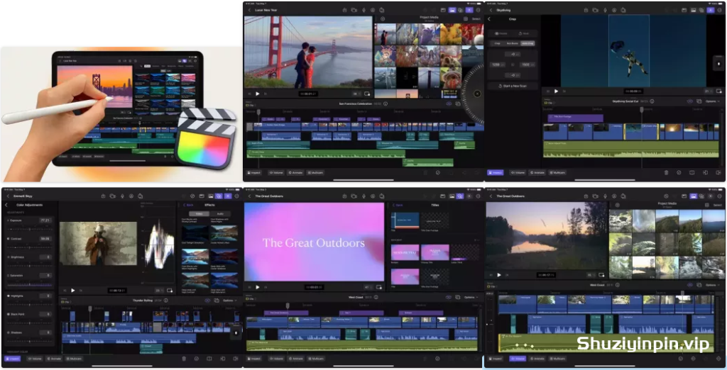The image size is (727, 370).
Task: Tap export icon in Titles screen toolbar
Action: click(344, 196)
